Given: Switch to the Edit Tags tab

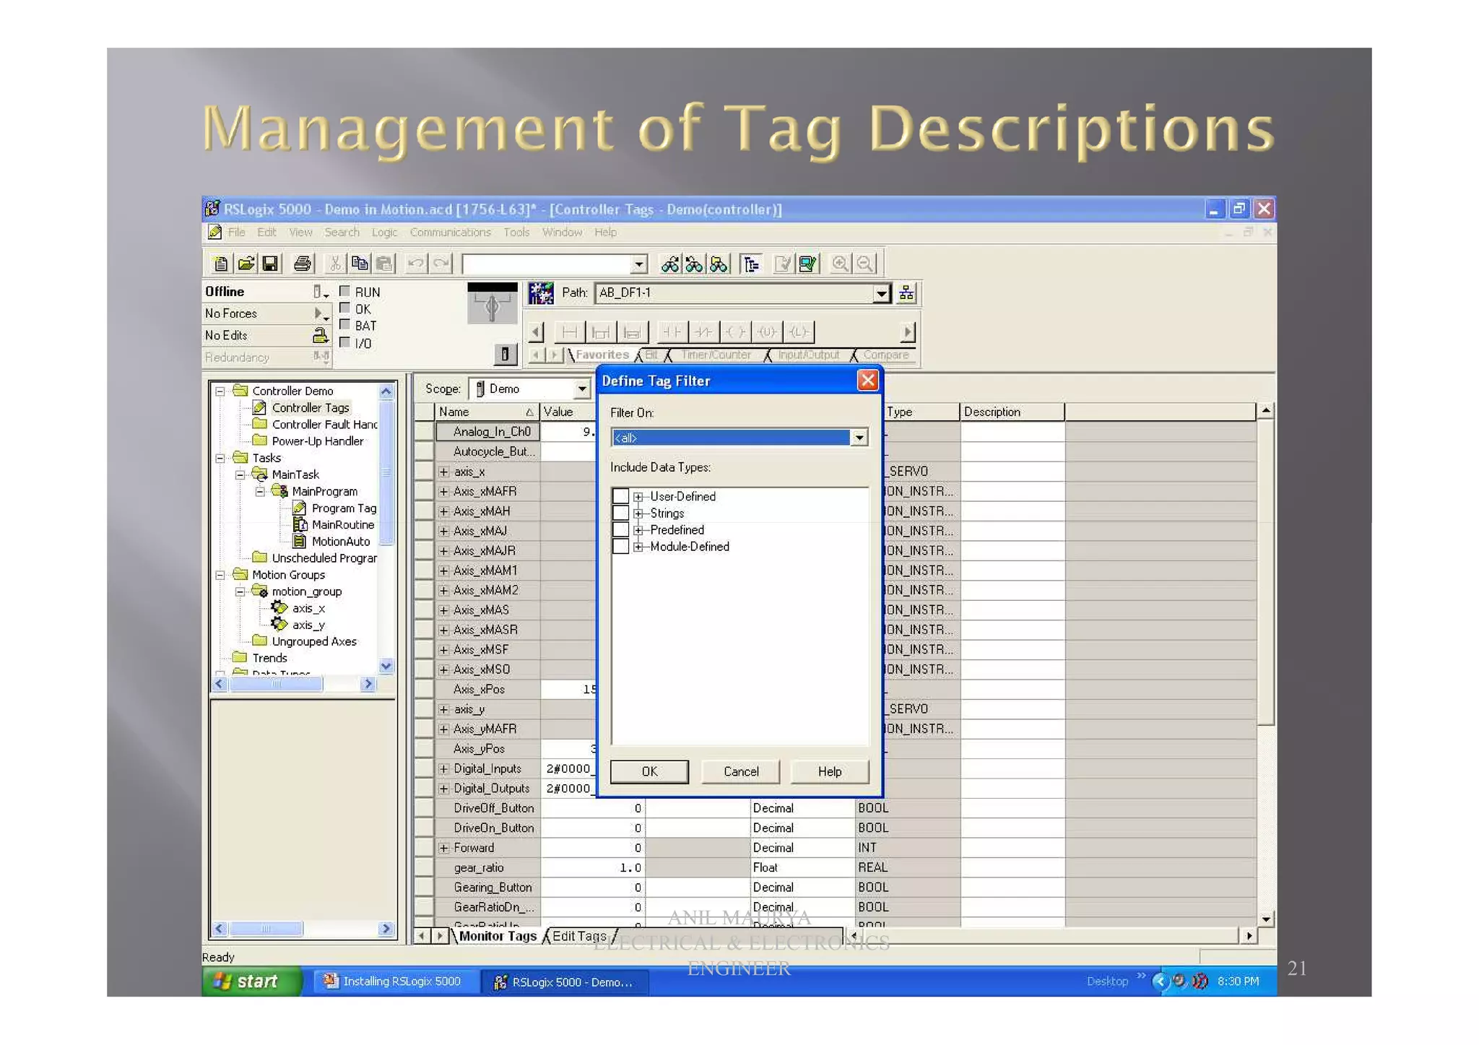Looking at the screenshot, I should (579, 936).
